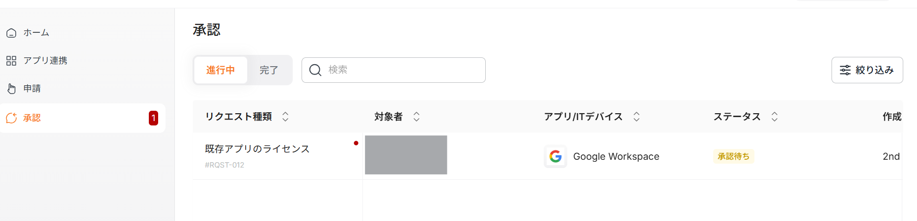Click the filter sliders icon

(x=845, y=70)
